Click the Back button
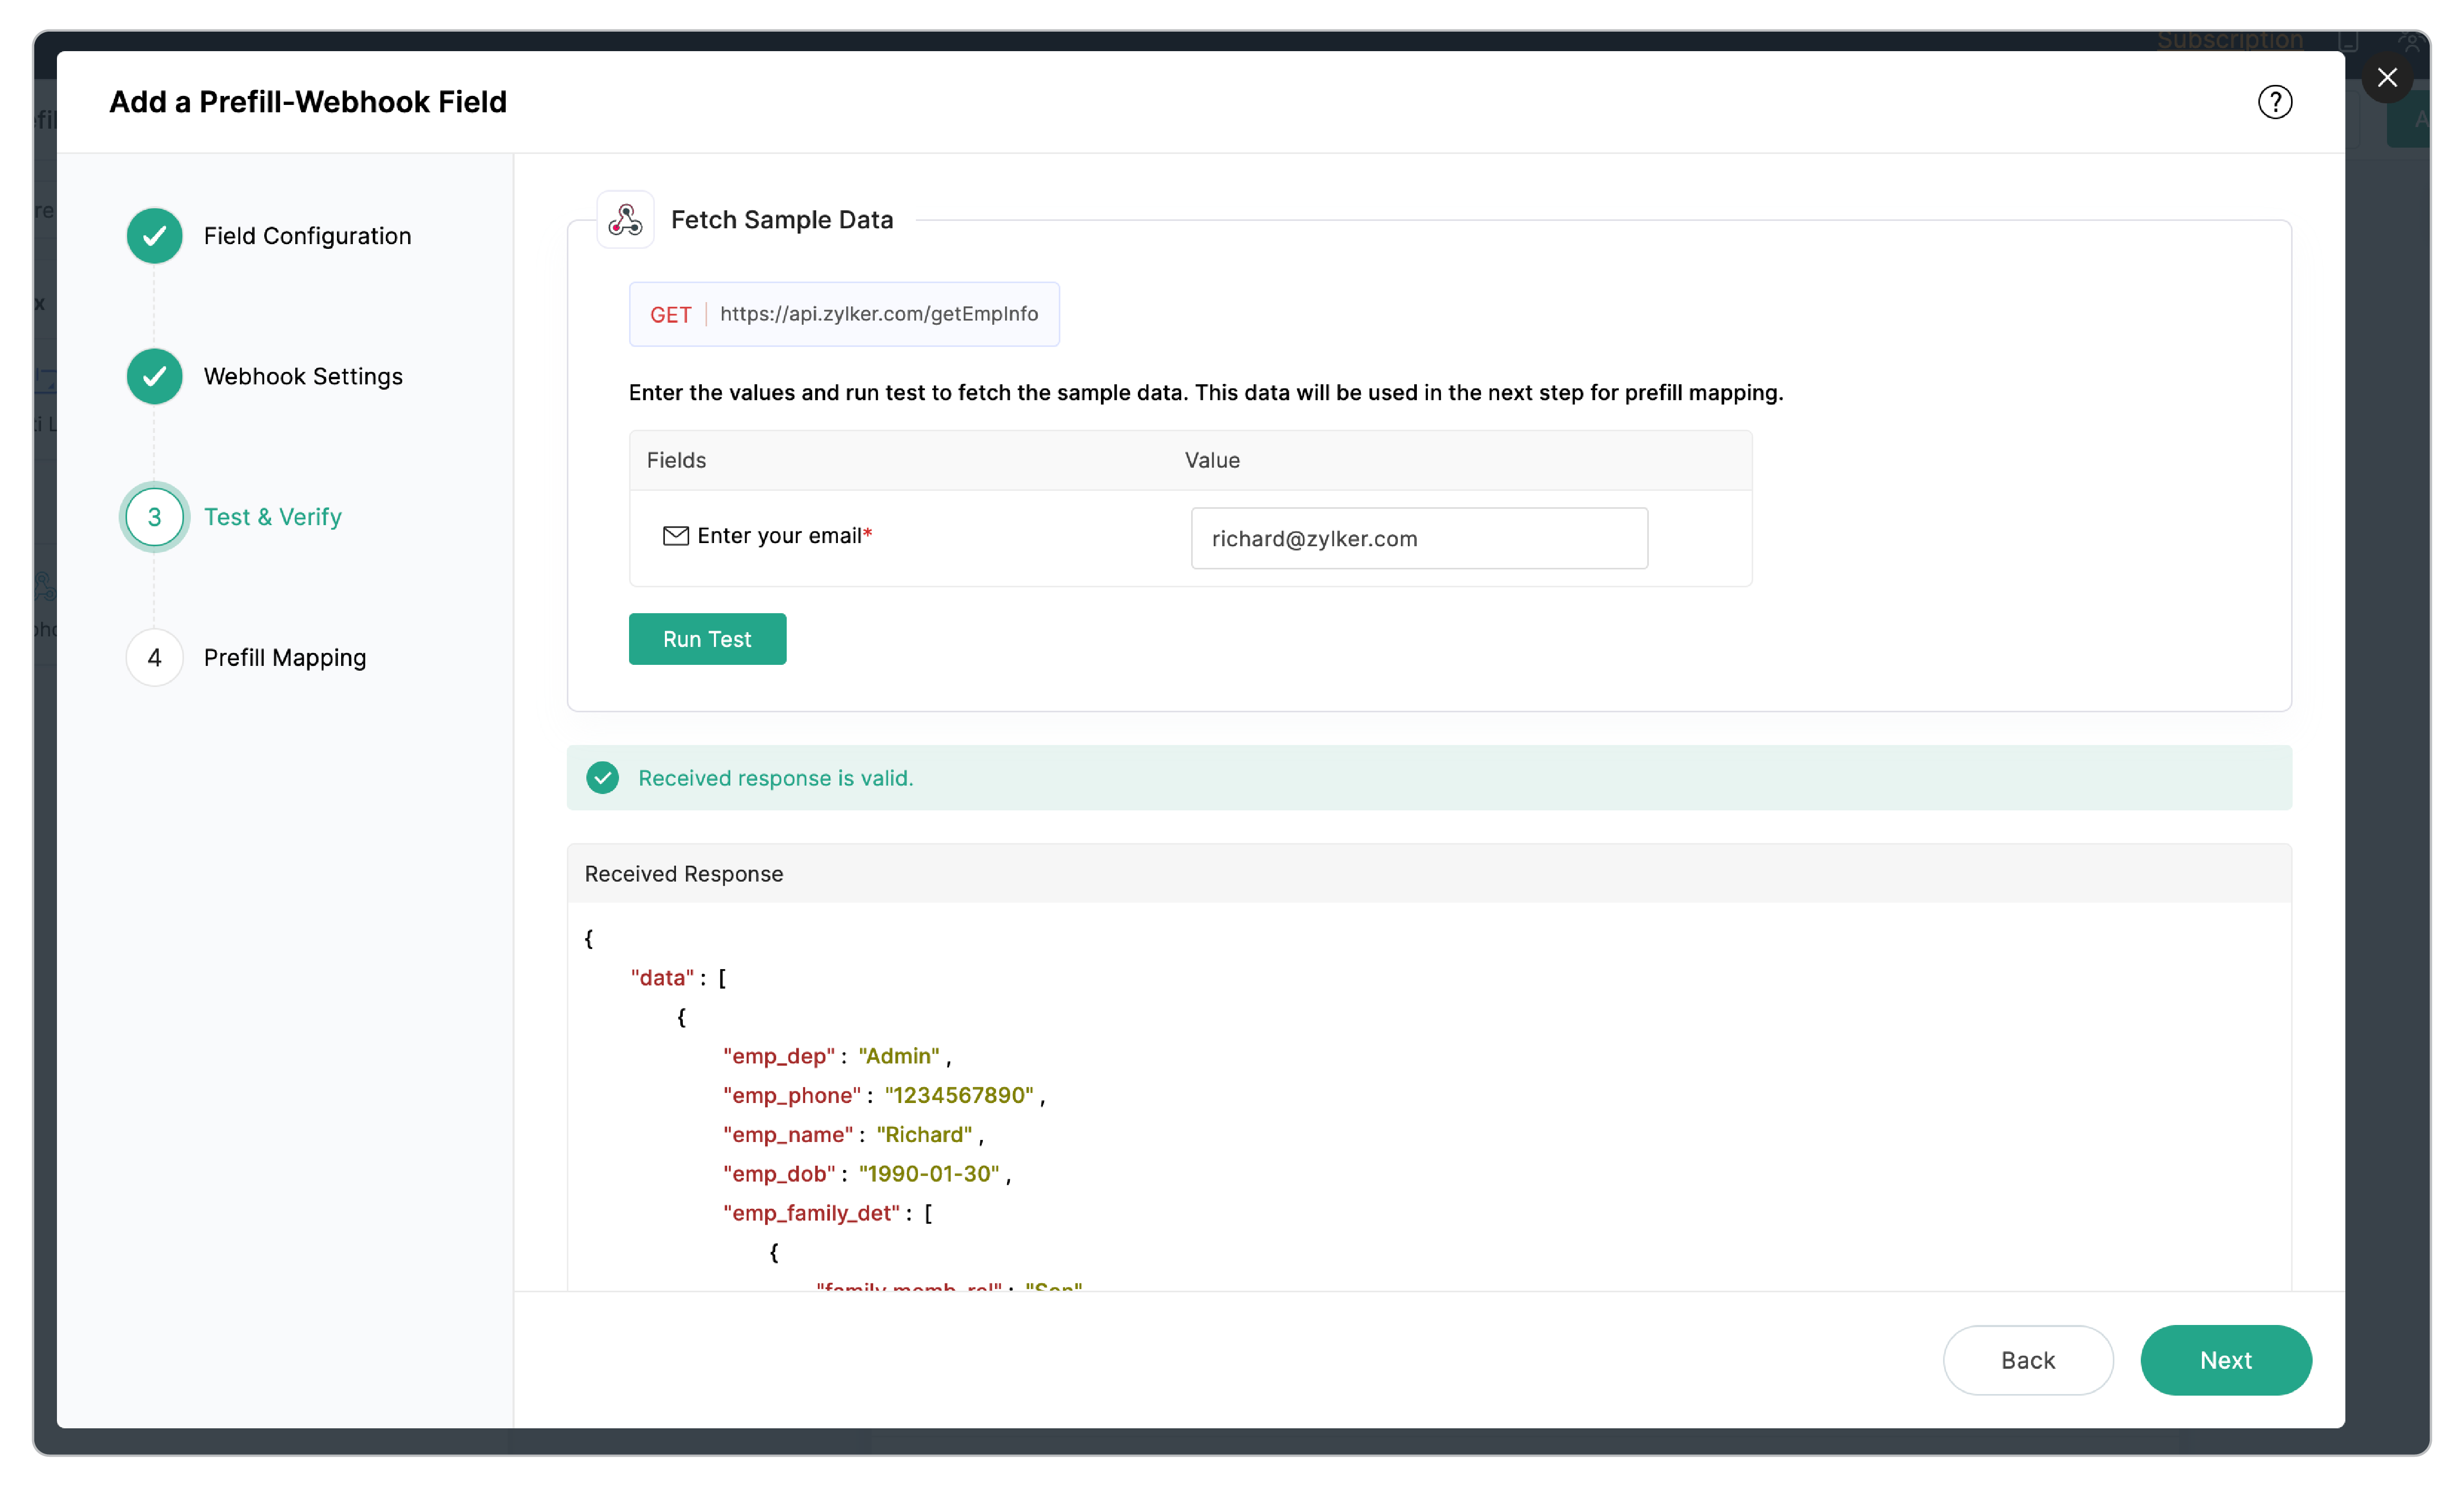The height and width of the screenshot is (1490, 2464). [x=2028, y=1360]
